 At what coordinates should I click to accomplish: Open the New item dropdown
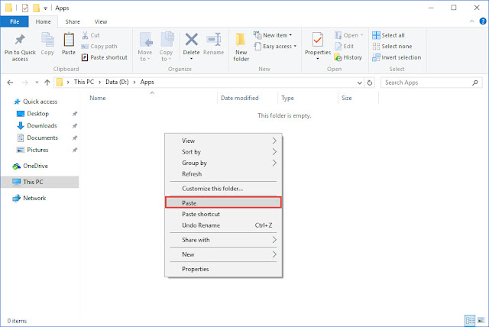(273, 35)
